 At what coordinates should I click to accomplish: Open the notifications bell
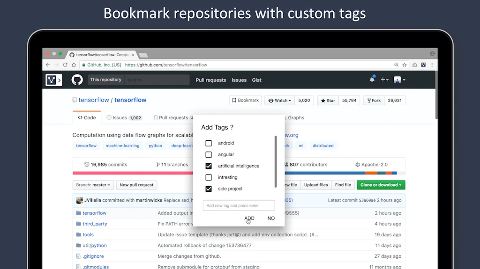pos(372,80)
